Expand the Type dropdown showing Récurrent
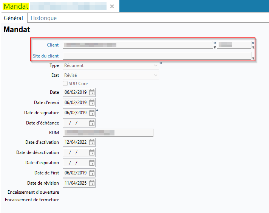The width and height of the screenshot is (269, 213). [155, 65]
